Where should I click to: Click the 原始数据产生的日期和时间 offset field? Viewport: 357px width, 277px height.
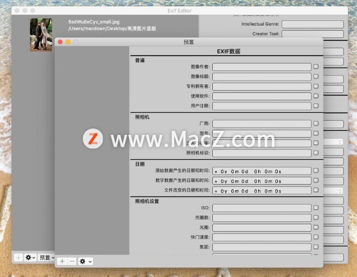(262, 171)
